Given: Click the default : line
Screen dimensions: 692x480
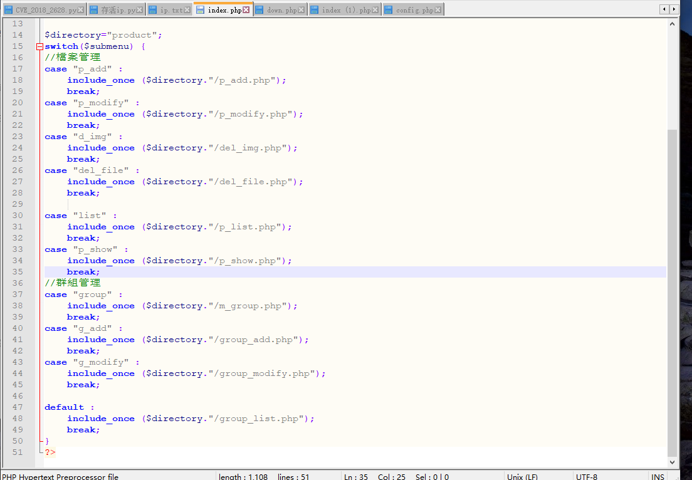Looking at the screenshot, I should point(70,407).
